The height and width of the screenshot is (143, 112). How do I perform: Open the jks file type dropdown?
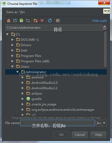(x=104, y=123)
